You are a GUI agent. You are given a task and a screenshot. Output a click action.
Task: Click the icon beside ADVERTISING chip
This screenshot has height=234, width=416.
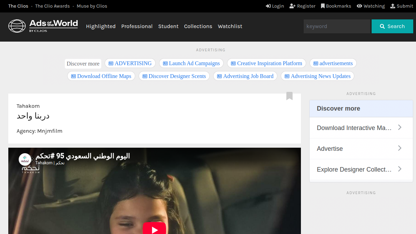111,63
